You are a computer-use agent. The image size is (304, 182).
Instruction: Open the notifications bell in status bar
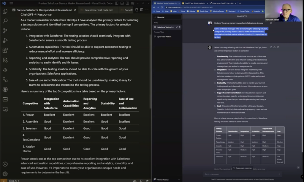(x=147, y=181)
